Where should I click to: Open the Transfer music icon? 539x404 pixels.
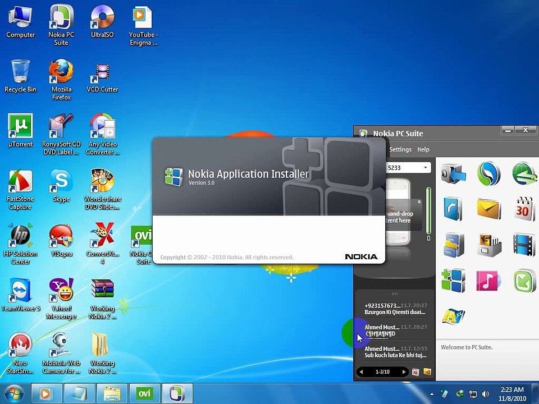tap(488, 281)
